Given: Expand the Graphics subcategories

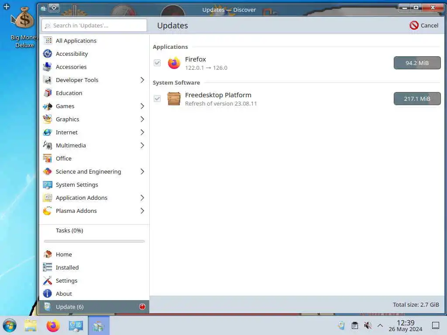Looking at the screenshot, I should click(x=142, y=119).
